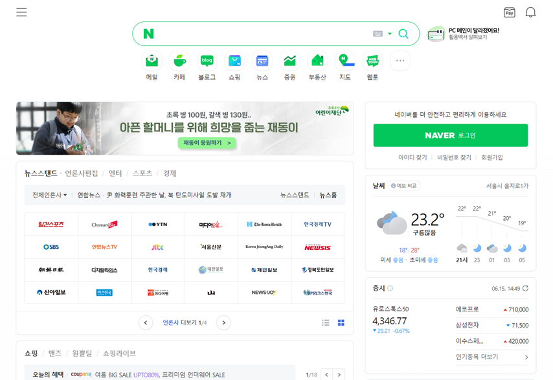
Task: Open the 연합뉴스TV press logo
Action: click(x=104, y=247)
